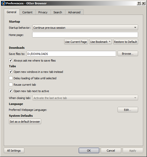Switch to the General tab

pyautogui.click(x=12, y=12)
